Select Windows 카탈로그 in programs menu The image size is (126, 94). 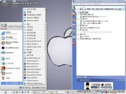tap(35, 18)
